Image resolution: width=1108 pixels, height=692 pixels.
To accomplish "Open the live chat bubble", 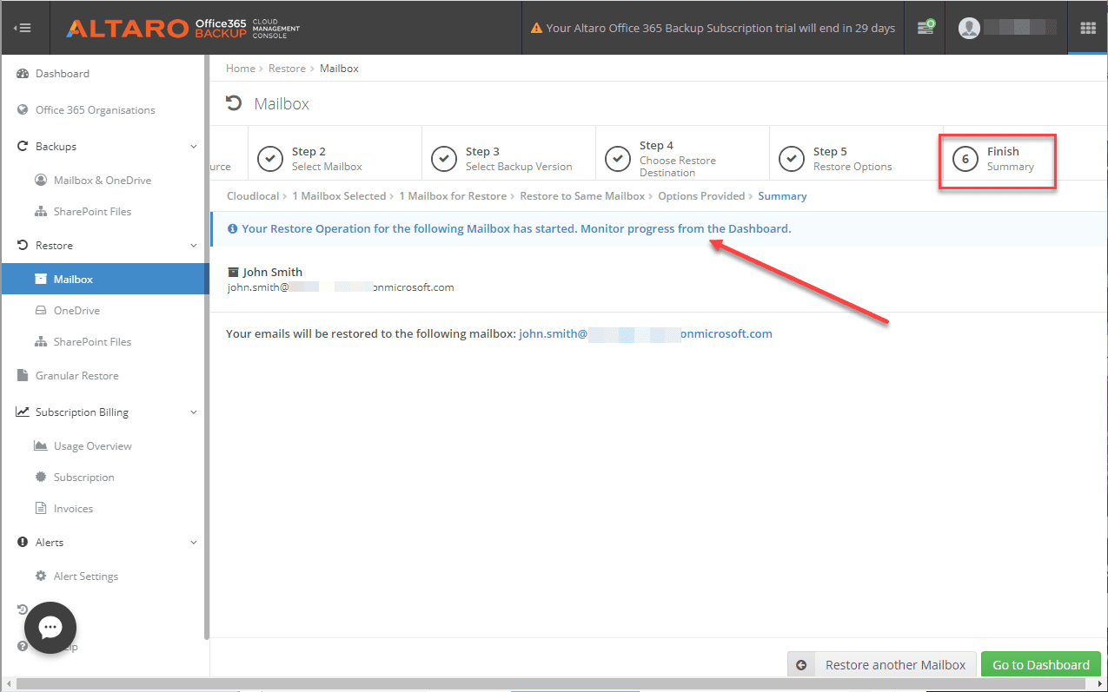I will (x=50, y=628).
